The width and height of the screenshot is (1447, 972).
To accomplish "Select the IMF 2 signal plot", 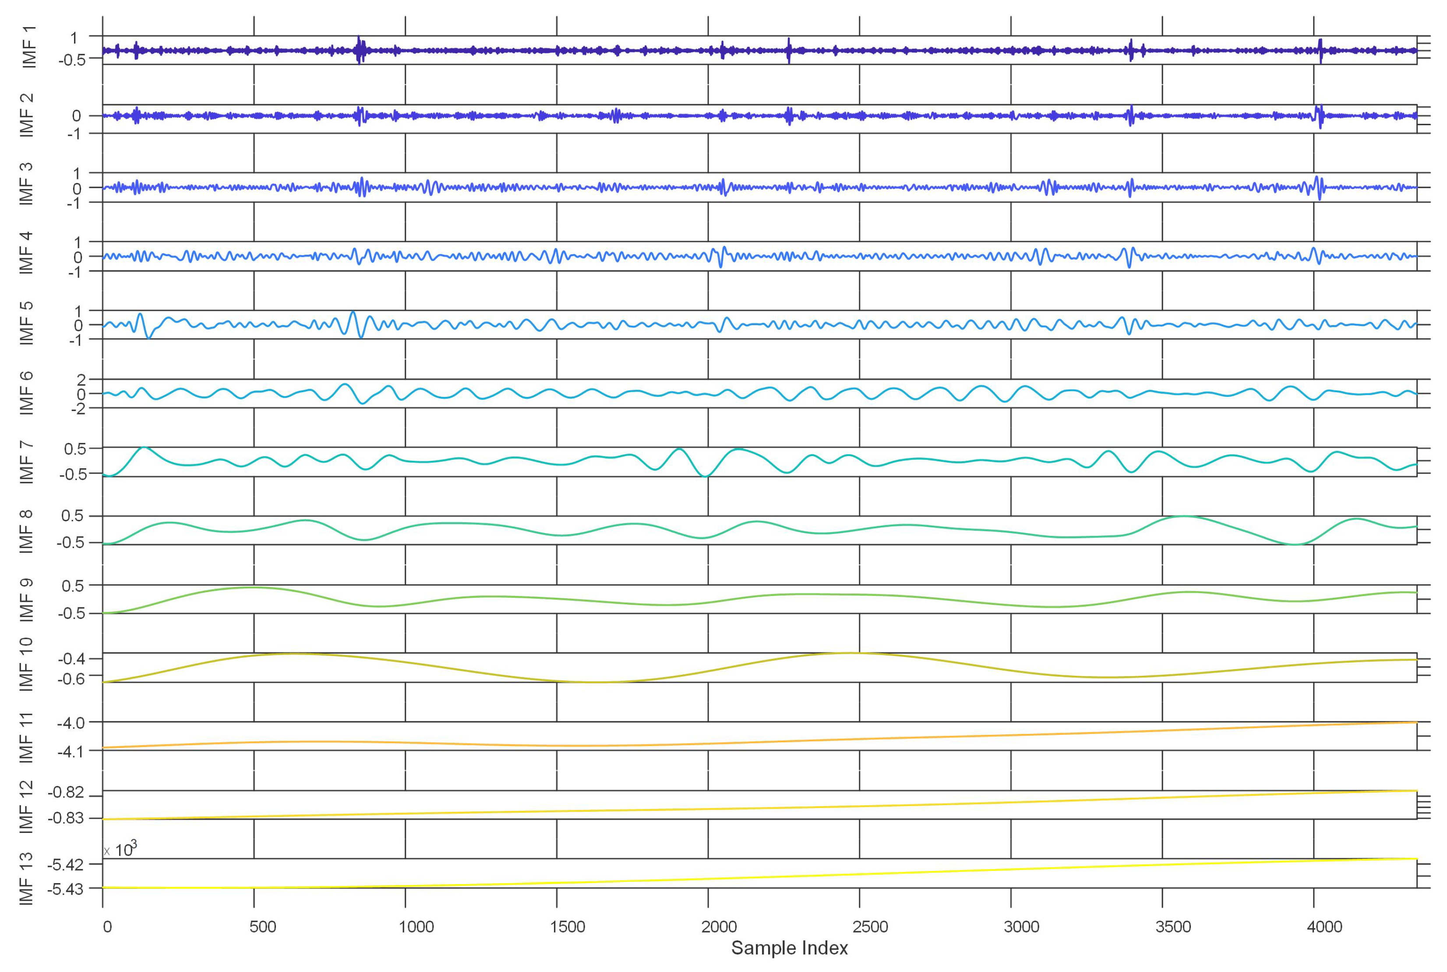I will [x=759, y=116].
